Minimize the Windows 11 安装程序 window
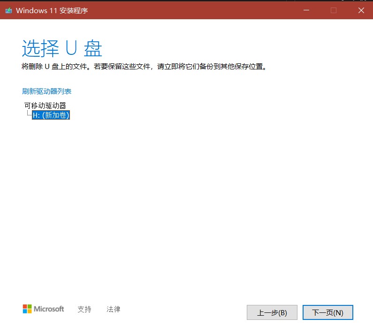373x334 pixels. coord(306,10)
